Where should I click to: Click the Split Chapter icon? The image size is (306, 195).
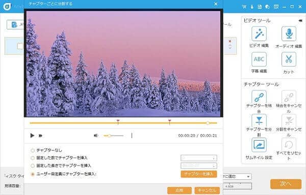pyautogui.click(x=259, y=120)
